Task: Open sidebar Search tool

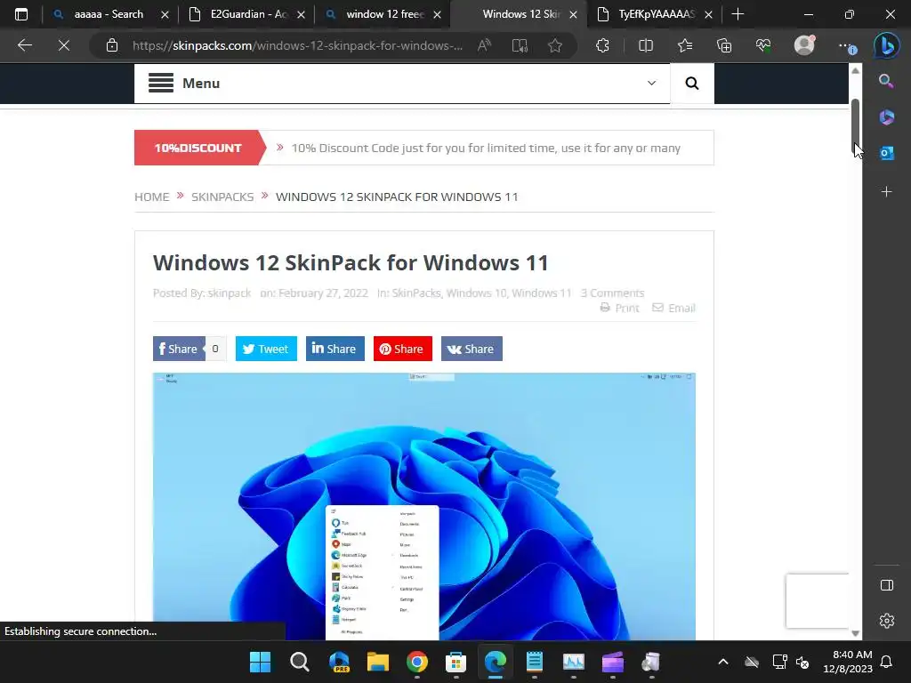Action: pyautogui.click(x=886, y=81)
